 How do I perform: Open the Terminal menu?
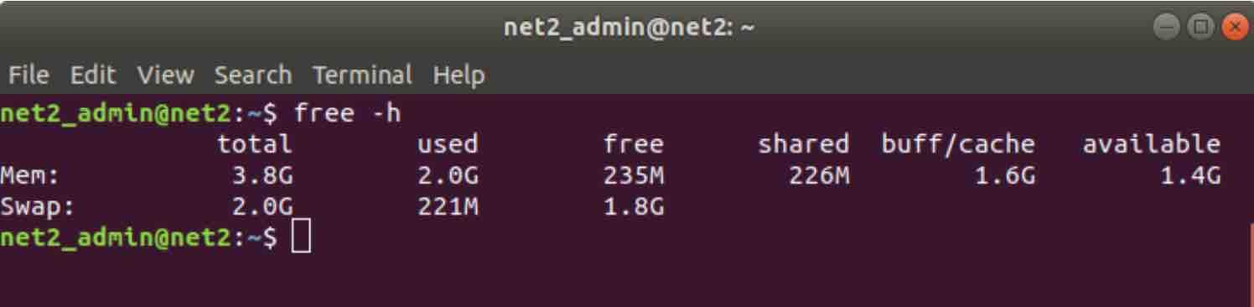pyautogui.click(x=363, y=75)
